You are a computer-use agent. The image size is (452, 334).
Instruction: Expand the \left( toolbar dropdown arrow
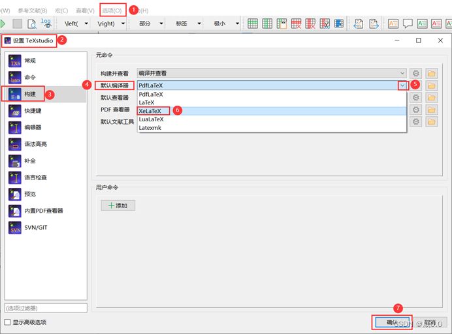pyautogui.click(x=86, y=23)
